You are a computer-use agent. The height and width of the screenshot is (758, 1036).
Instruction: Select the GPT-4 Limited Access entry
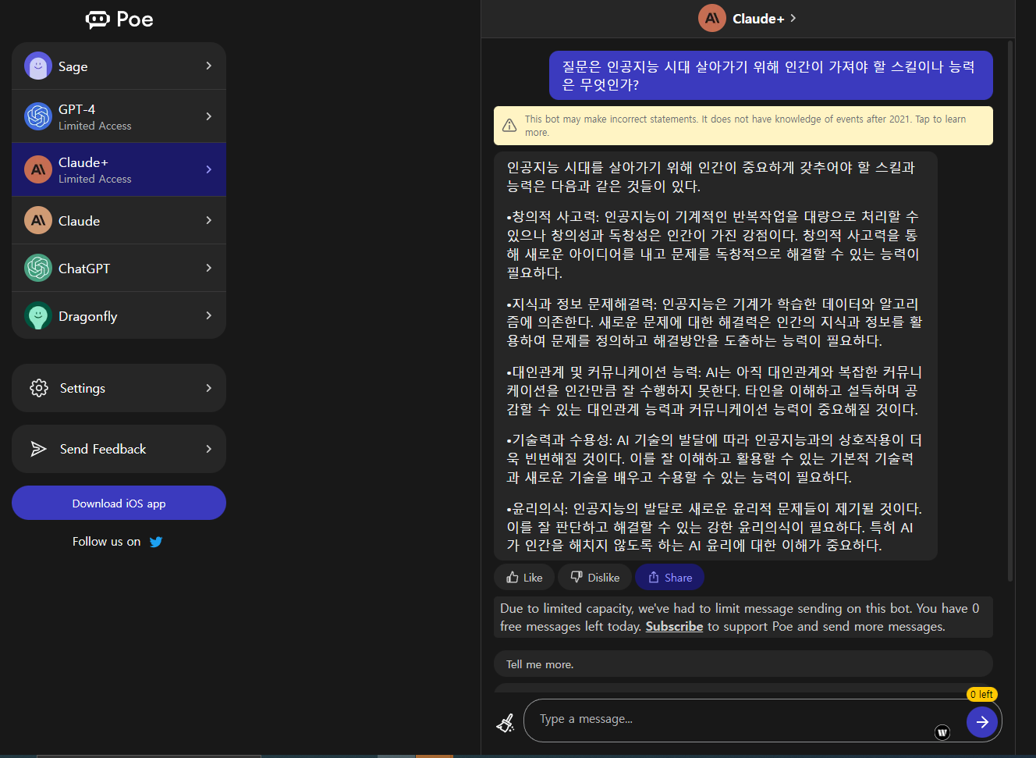(x=119, y=116)
